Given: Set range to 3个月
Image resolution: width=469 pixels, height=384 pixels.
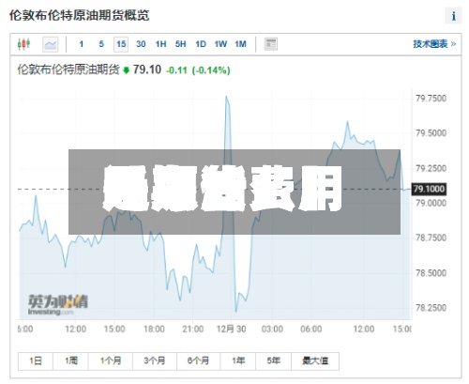Looking at the screenshot, I should (155, 361).
